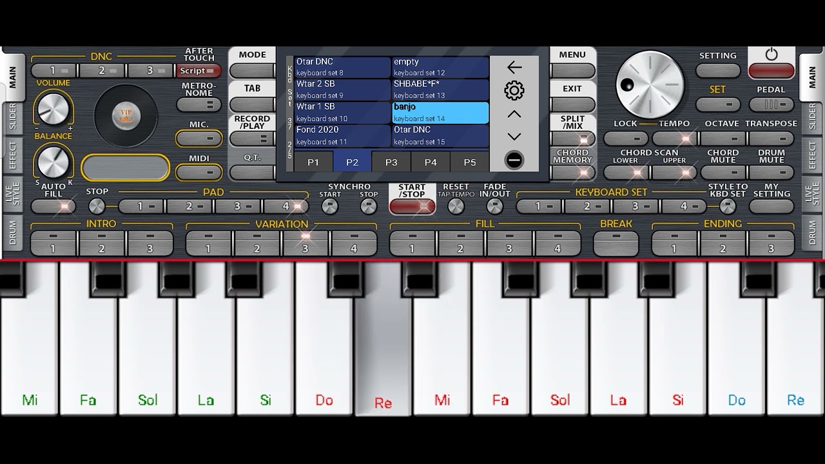Tap the back arrow in display panel
Viewport: 825px width, 464px height.
(514, 67)
